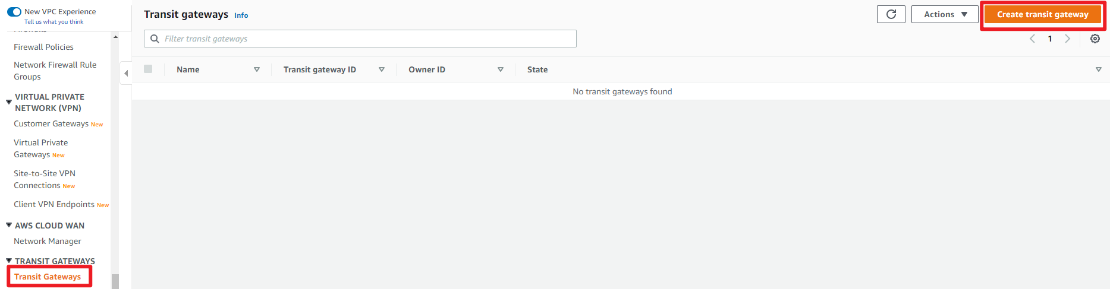The height and width of the screenshot is (289, 1110).
Task: Open the Actions dropdown
Action: pyautogui.click(x=945, y=14)
